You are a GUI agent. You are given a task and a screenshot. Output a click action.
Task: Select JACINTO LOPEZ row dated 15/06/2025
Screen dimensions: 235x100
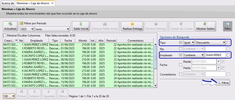pos(78,86)
